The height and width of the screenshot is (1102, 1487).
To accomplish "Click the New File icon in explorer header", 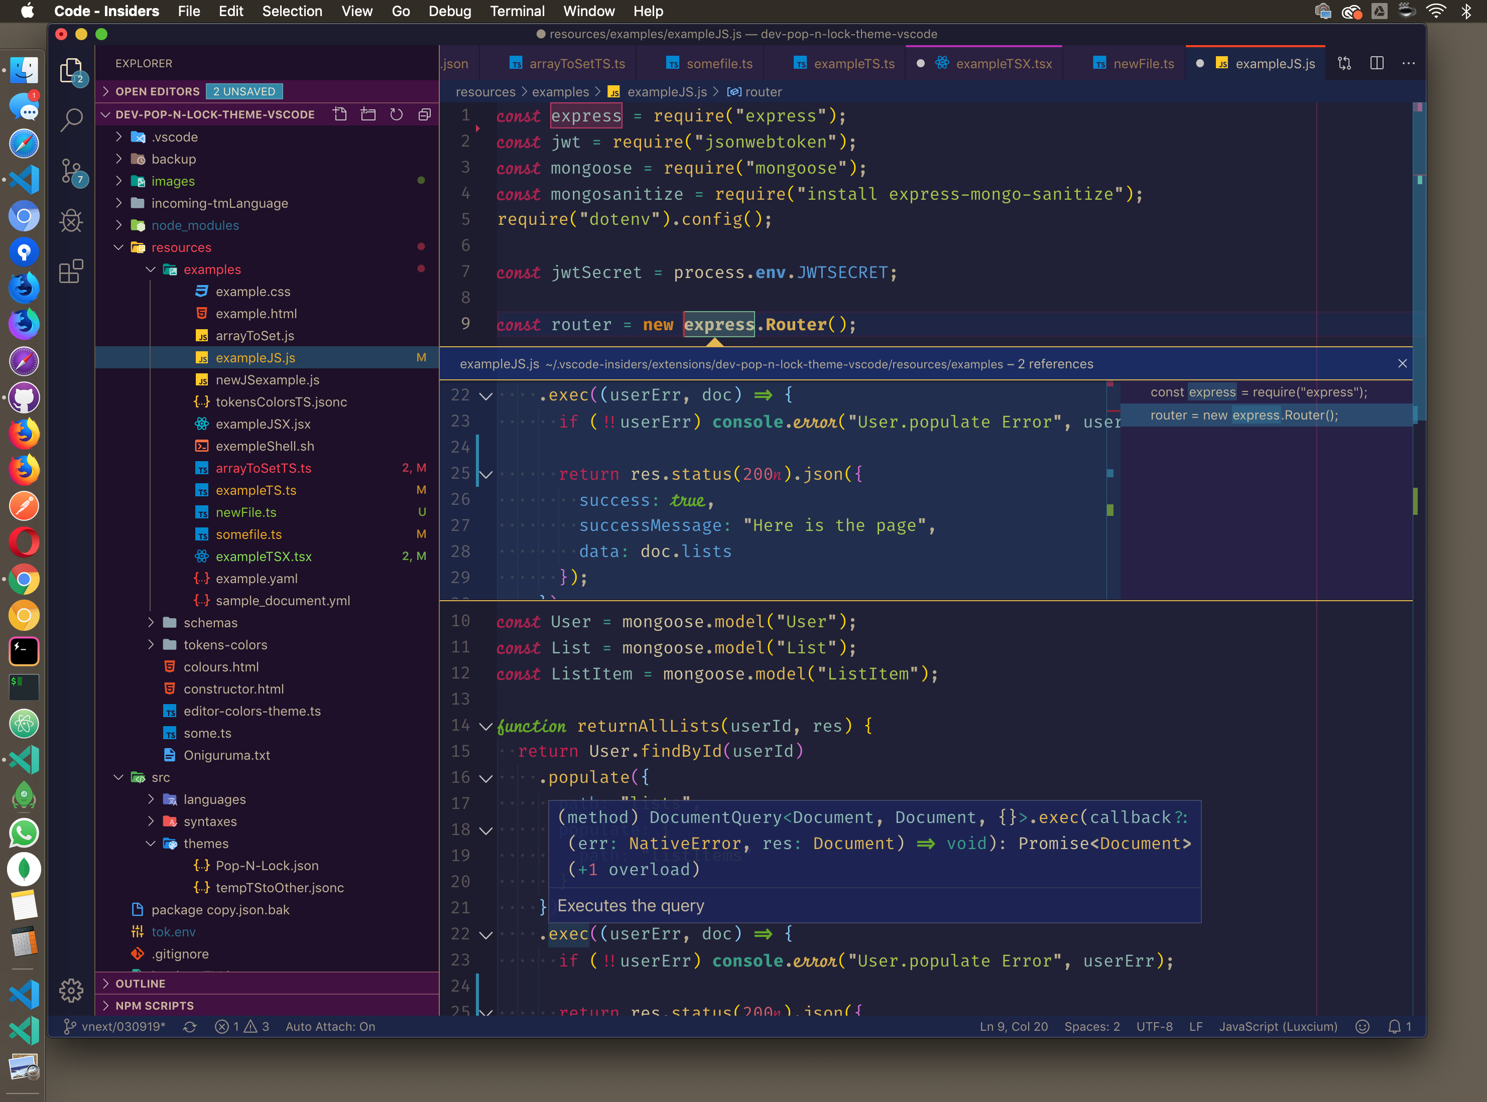I will click(x=340, y=114).
